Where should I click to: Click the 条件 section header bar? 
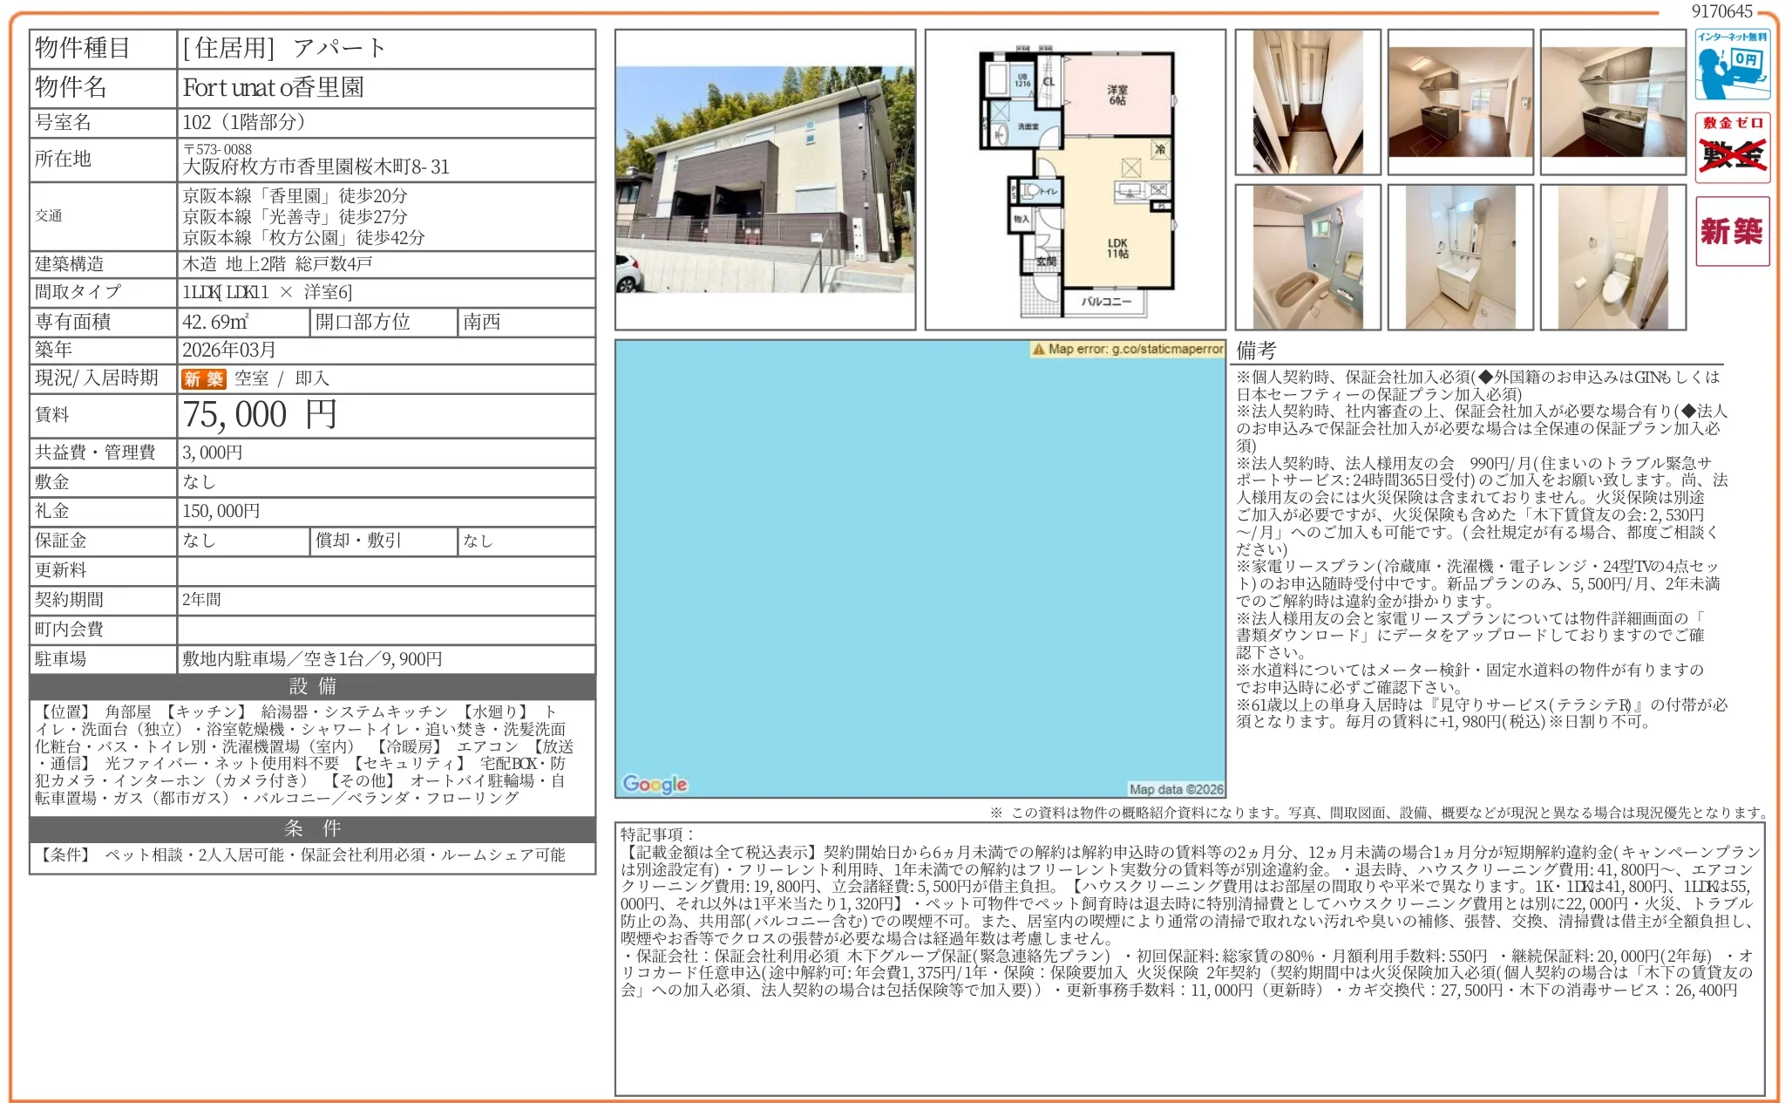[x=312, y=828]
